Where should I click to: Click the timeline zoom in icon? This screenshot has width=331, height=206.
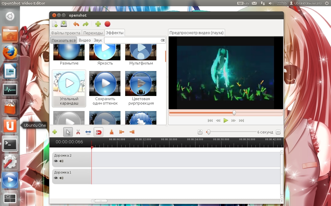tap(200, 132)
